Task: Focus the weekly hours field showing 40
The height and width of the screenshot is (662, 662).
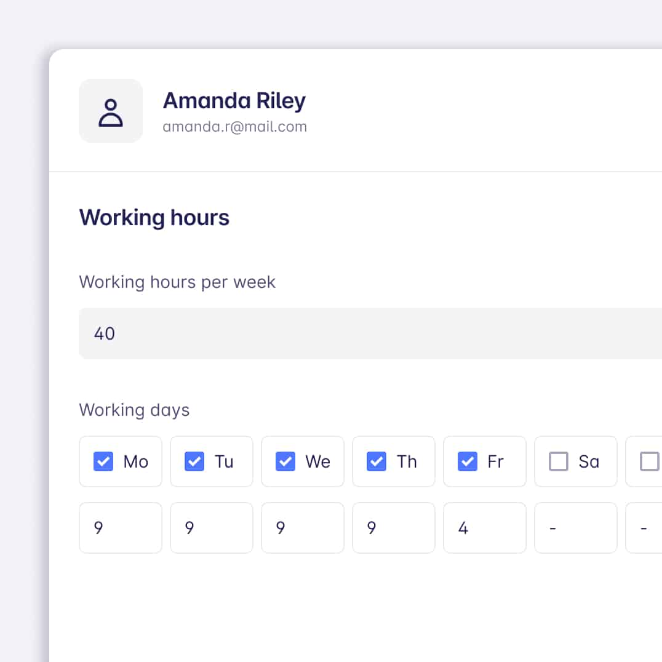Action: (369, 333)
